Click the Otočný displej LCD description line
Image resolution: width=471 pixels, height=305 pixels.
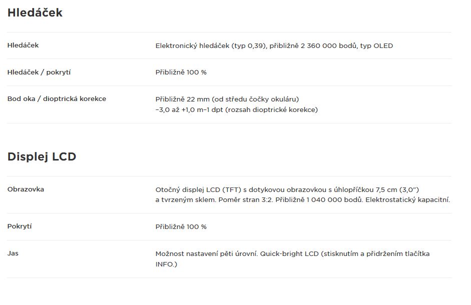point(287,189)
